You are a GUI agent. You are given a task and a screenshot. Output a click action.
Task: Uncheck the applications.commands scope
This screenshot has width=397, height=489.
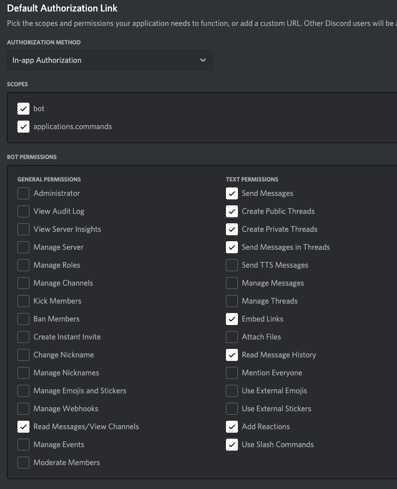(23, 127)
